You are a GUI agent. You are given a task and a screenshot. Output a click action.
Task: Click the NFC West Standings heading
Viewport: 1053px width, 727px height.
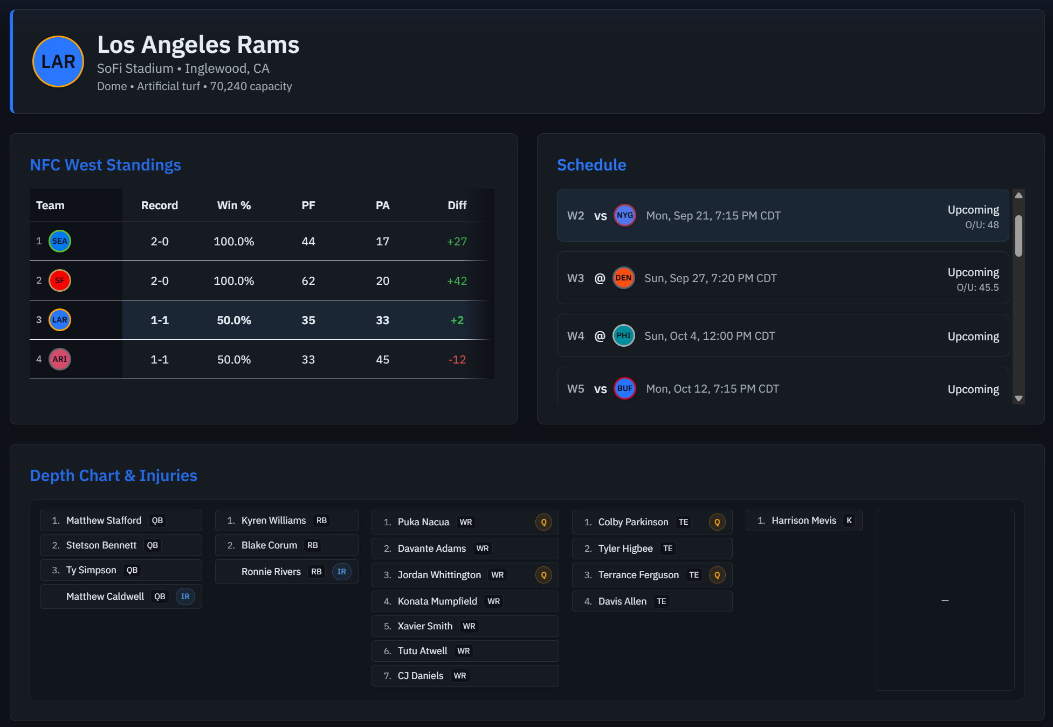[x=106, y=165]
